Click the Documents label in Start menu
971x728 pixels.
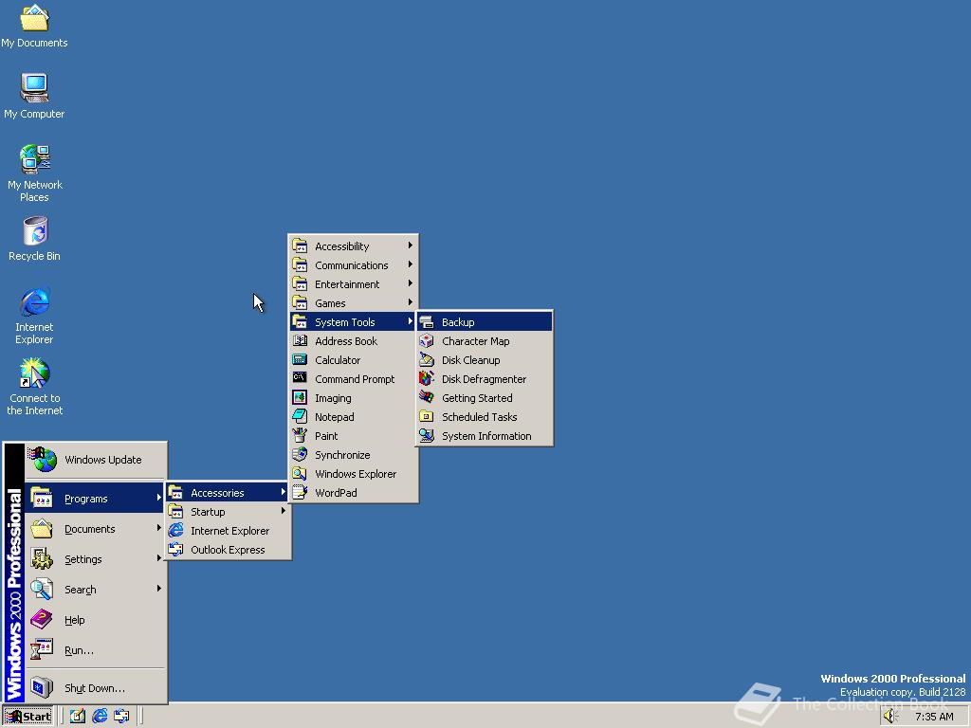point(90,529)
